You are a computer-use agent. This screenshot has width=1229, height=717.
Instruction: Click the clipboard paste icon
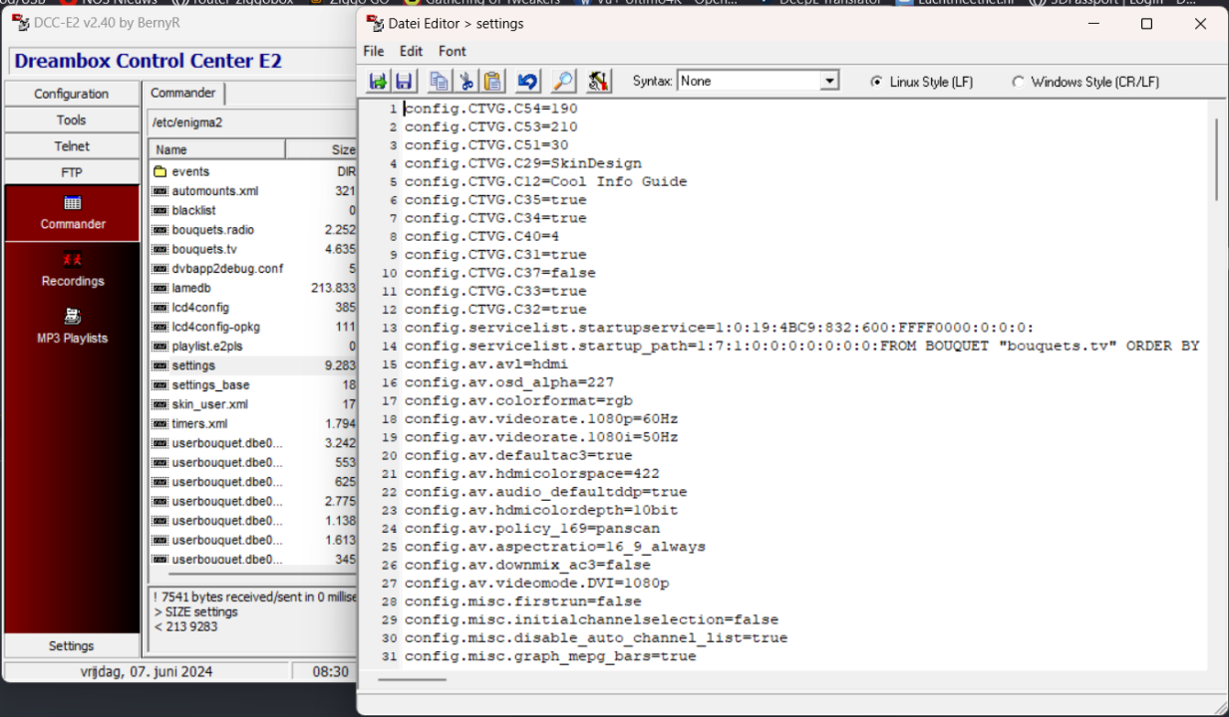(493, 82)
